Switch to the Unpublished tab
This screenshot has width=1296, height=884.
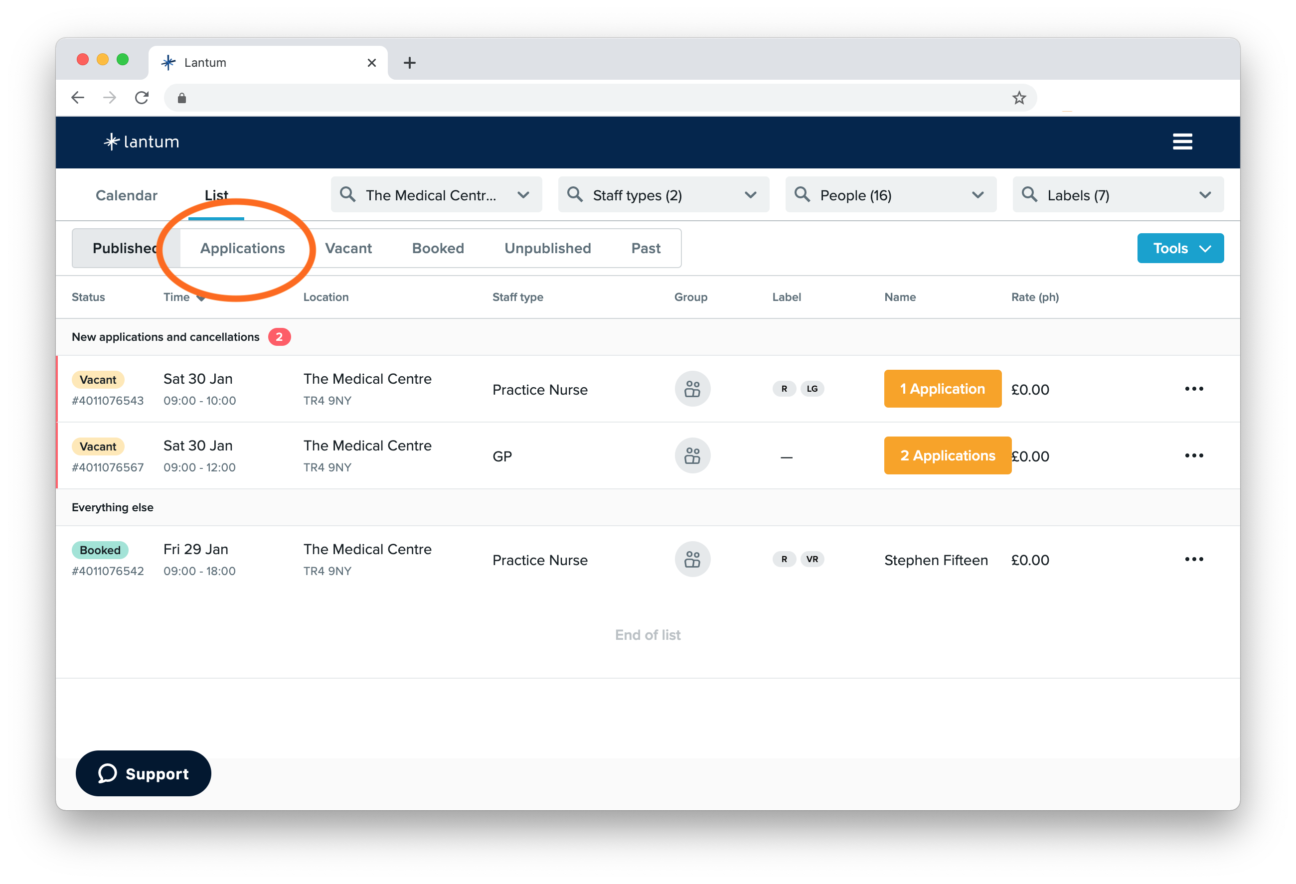[547, 248]
